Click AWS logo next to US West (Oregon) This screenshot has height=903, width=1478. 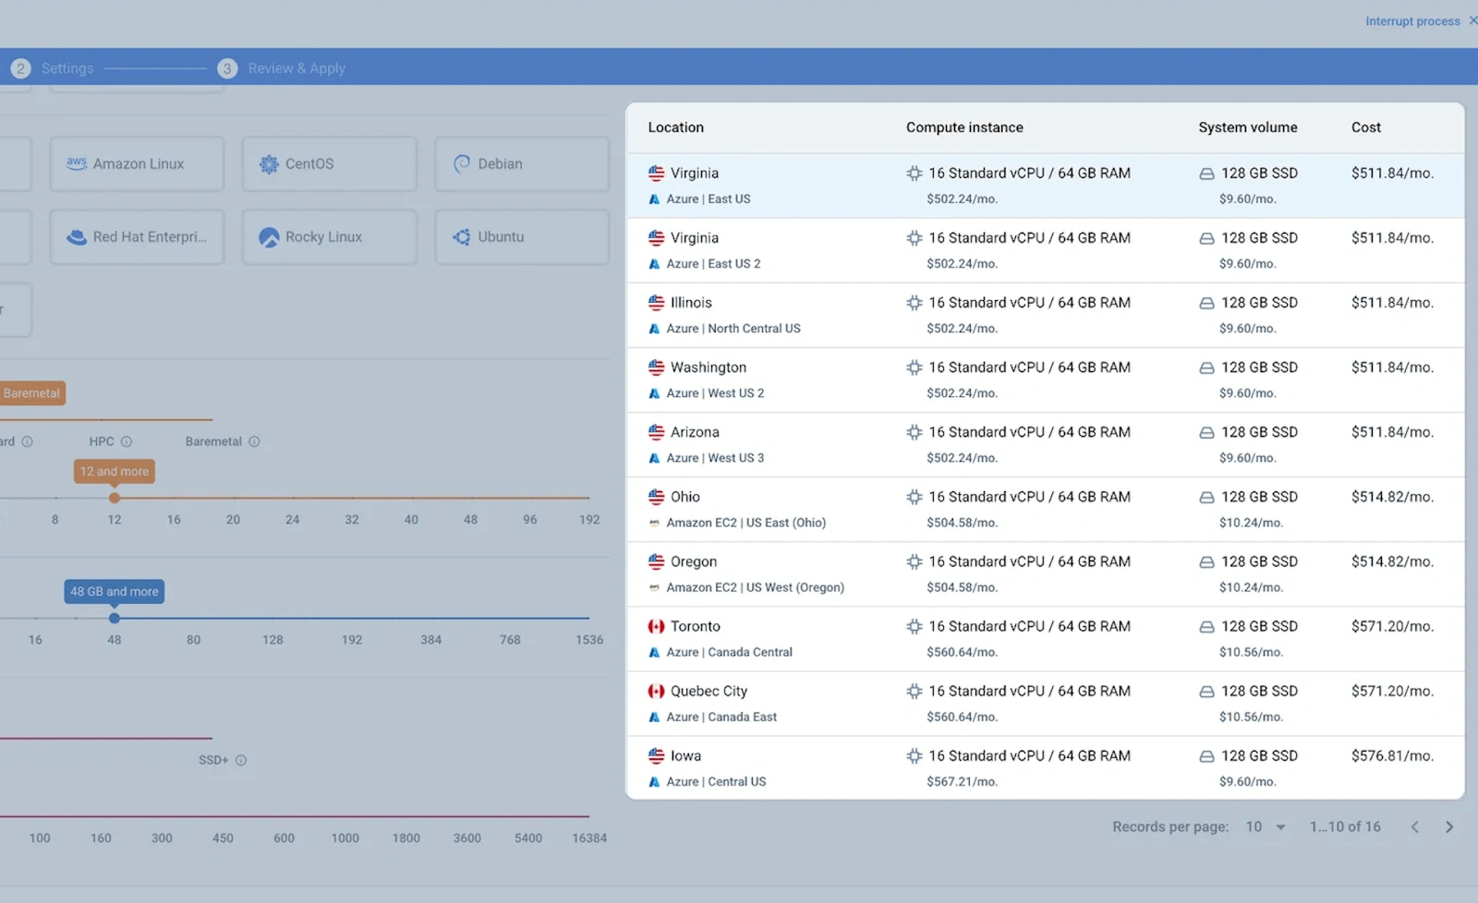[x=654, y=587]
